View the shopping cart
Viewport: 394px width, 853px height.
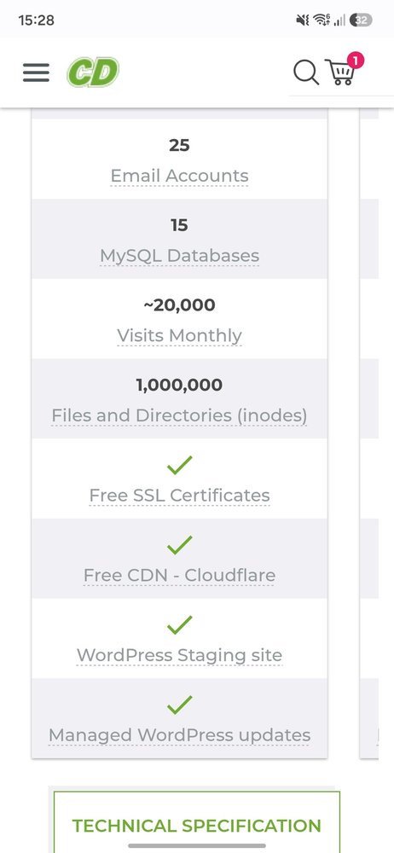click(x=340, y=73)
